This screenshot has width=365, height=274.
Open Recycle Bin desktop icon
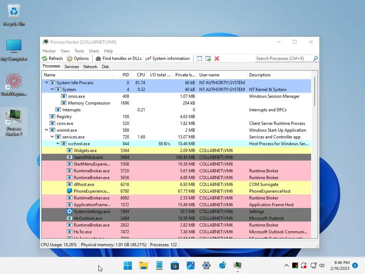point(14,14)
